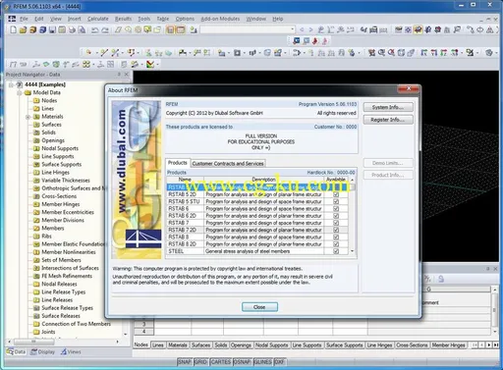This screenshot has height=370, width=503.
Task: Toggle the highlighted Table panel icon
Action: (x=181, y=30)
